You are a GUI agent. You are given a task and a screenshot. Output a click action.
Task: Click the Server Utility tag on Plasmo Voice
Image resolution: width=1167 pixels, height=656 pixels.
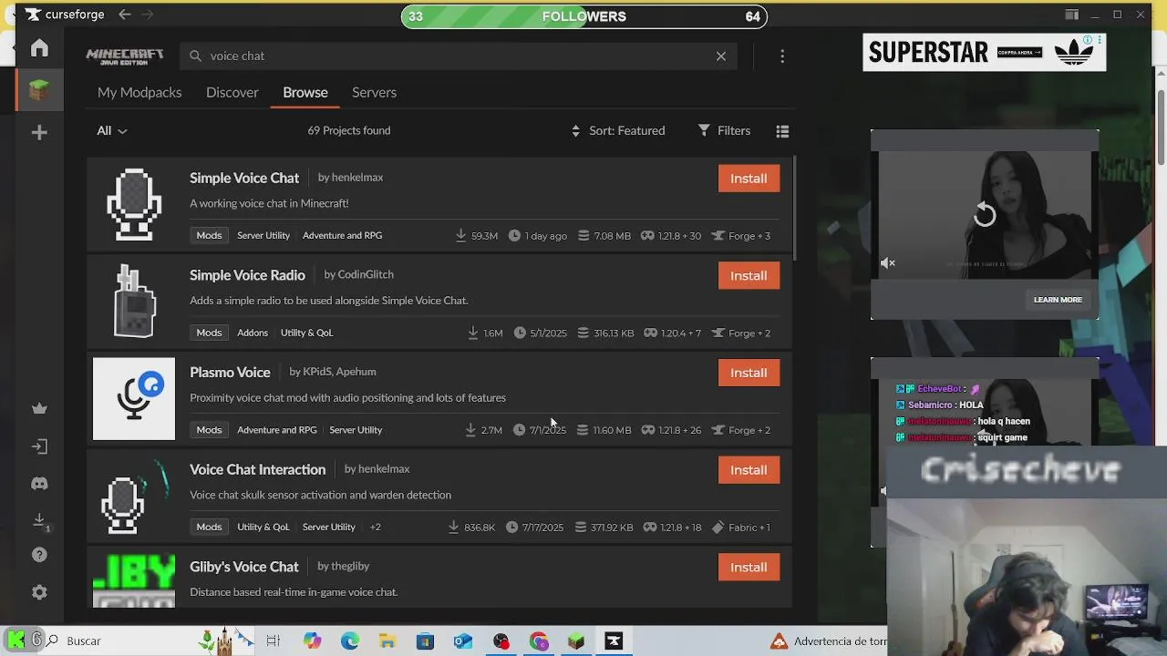[x=356, y=430]
